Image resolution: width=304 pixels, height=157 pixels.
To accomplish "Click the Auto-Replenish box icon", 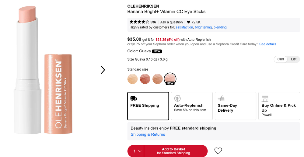I will (177, 98).
